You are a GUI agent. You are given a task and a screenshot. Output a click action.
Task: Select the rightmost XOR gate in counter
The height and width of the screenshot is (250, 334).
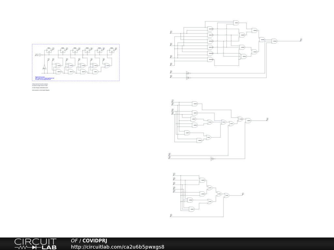click(x=107, y=65)
